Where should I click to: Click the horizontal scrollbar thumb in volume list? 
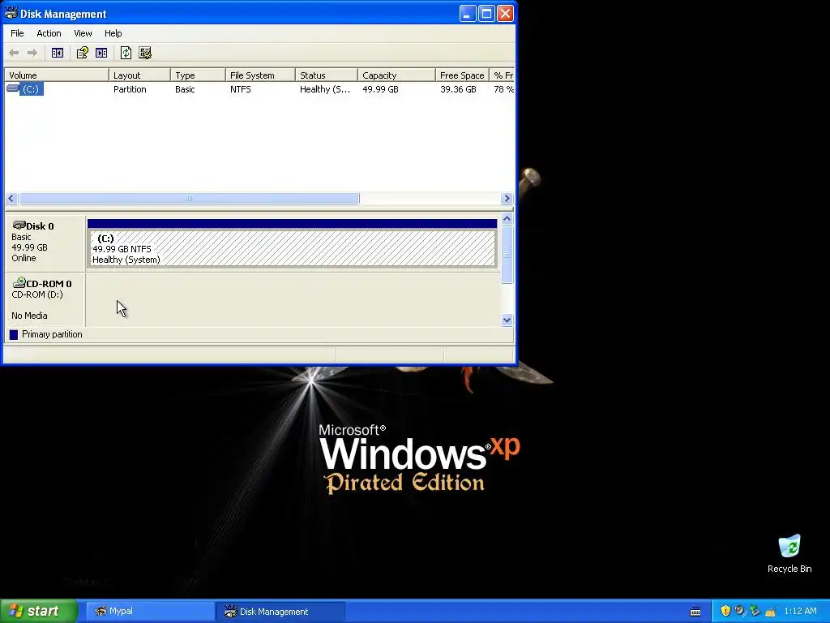(x=189, y=198)
